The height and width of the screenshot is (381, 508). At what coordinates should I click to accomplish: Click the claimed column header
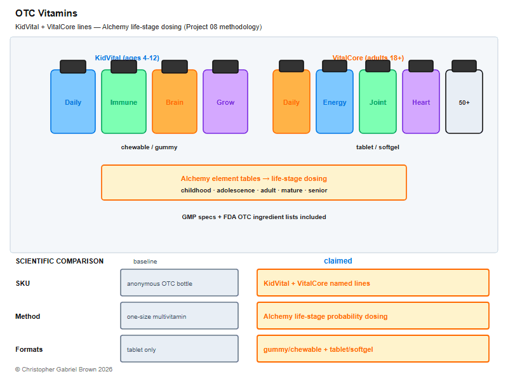[x=338, y=261]
